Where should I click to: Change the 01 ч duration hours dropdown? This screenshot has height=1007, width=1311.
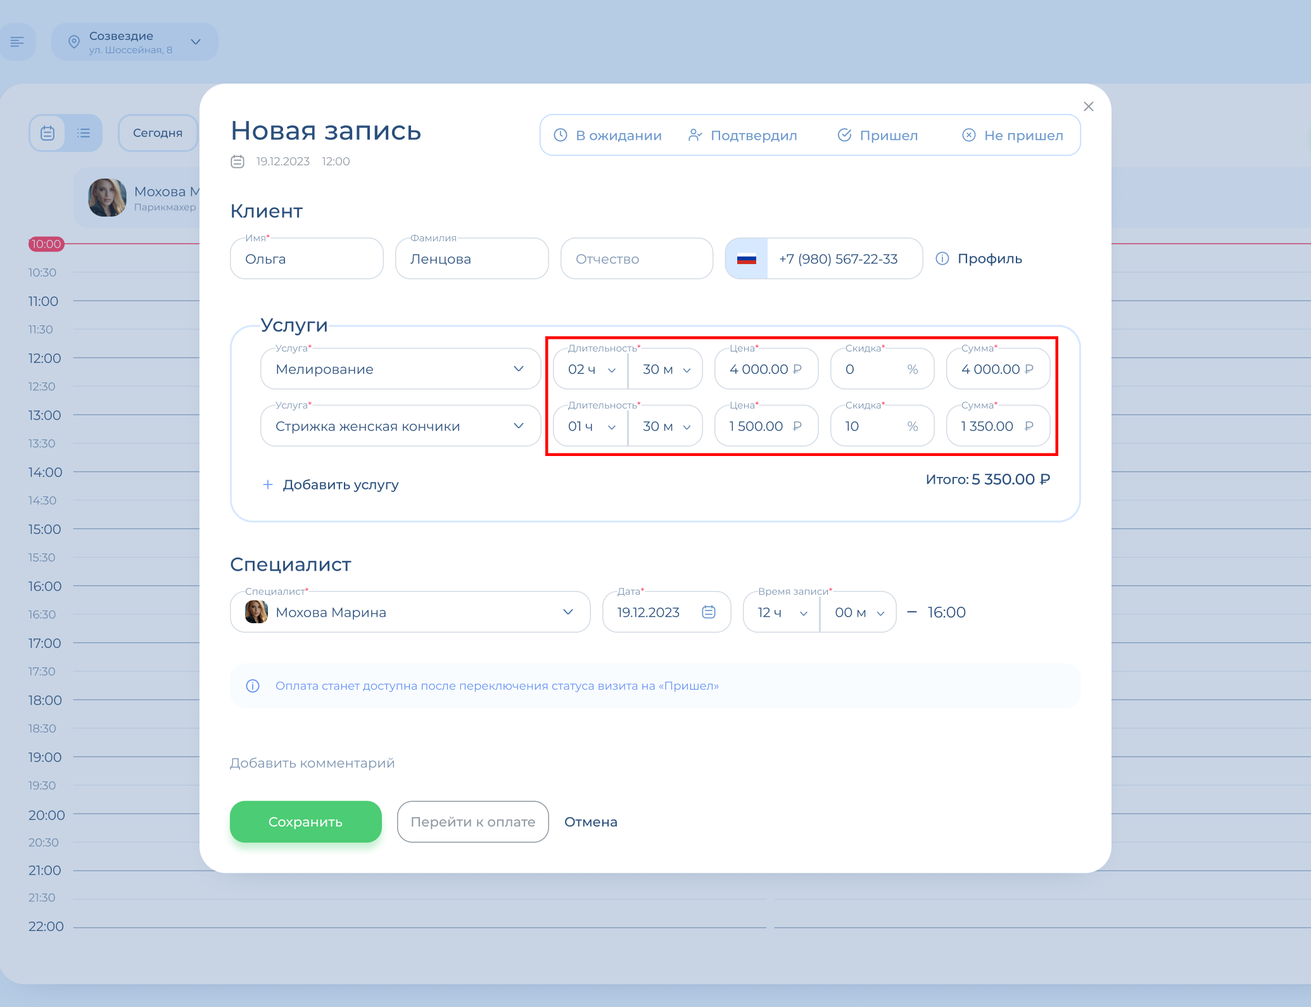(590, 426)
